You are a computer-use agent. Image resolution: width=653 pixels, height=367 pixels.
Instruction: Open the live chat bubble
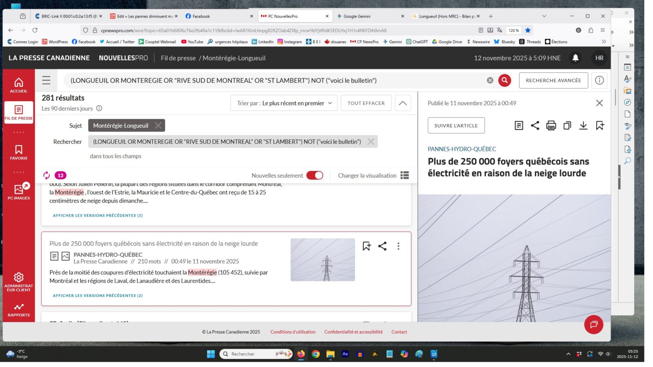(x=593, y=325)
